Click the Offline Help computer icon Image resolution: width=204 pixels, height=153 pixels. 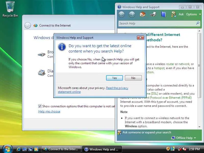(x=173, y=138)
